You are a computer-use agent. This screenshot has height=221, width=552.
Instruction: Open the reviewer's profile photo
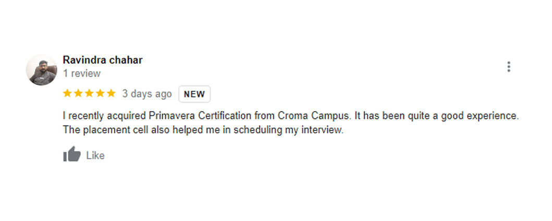pos(41,70)
